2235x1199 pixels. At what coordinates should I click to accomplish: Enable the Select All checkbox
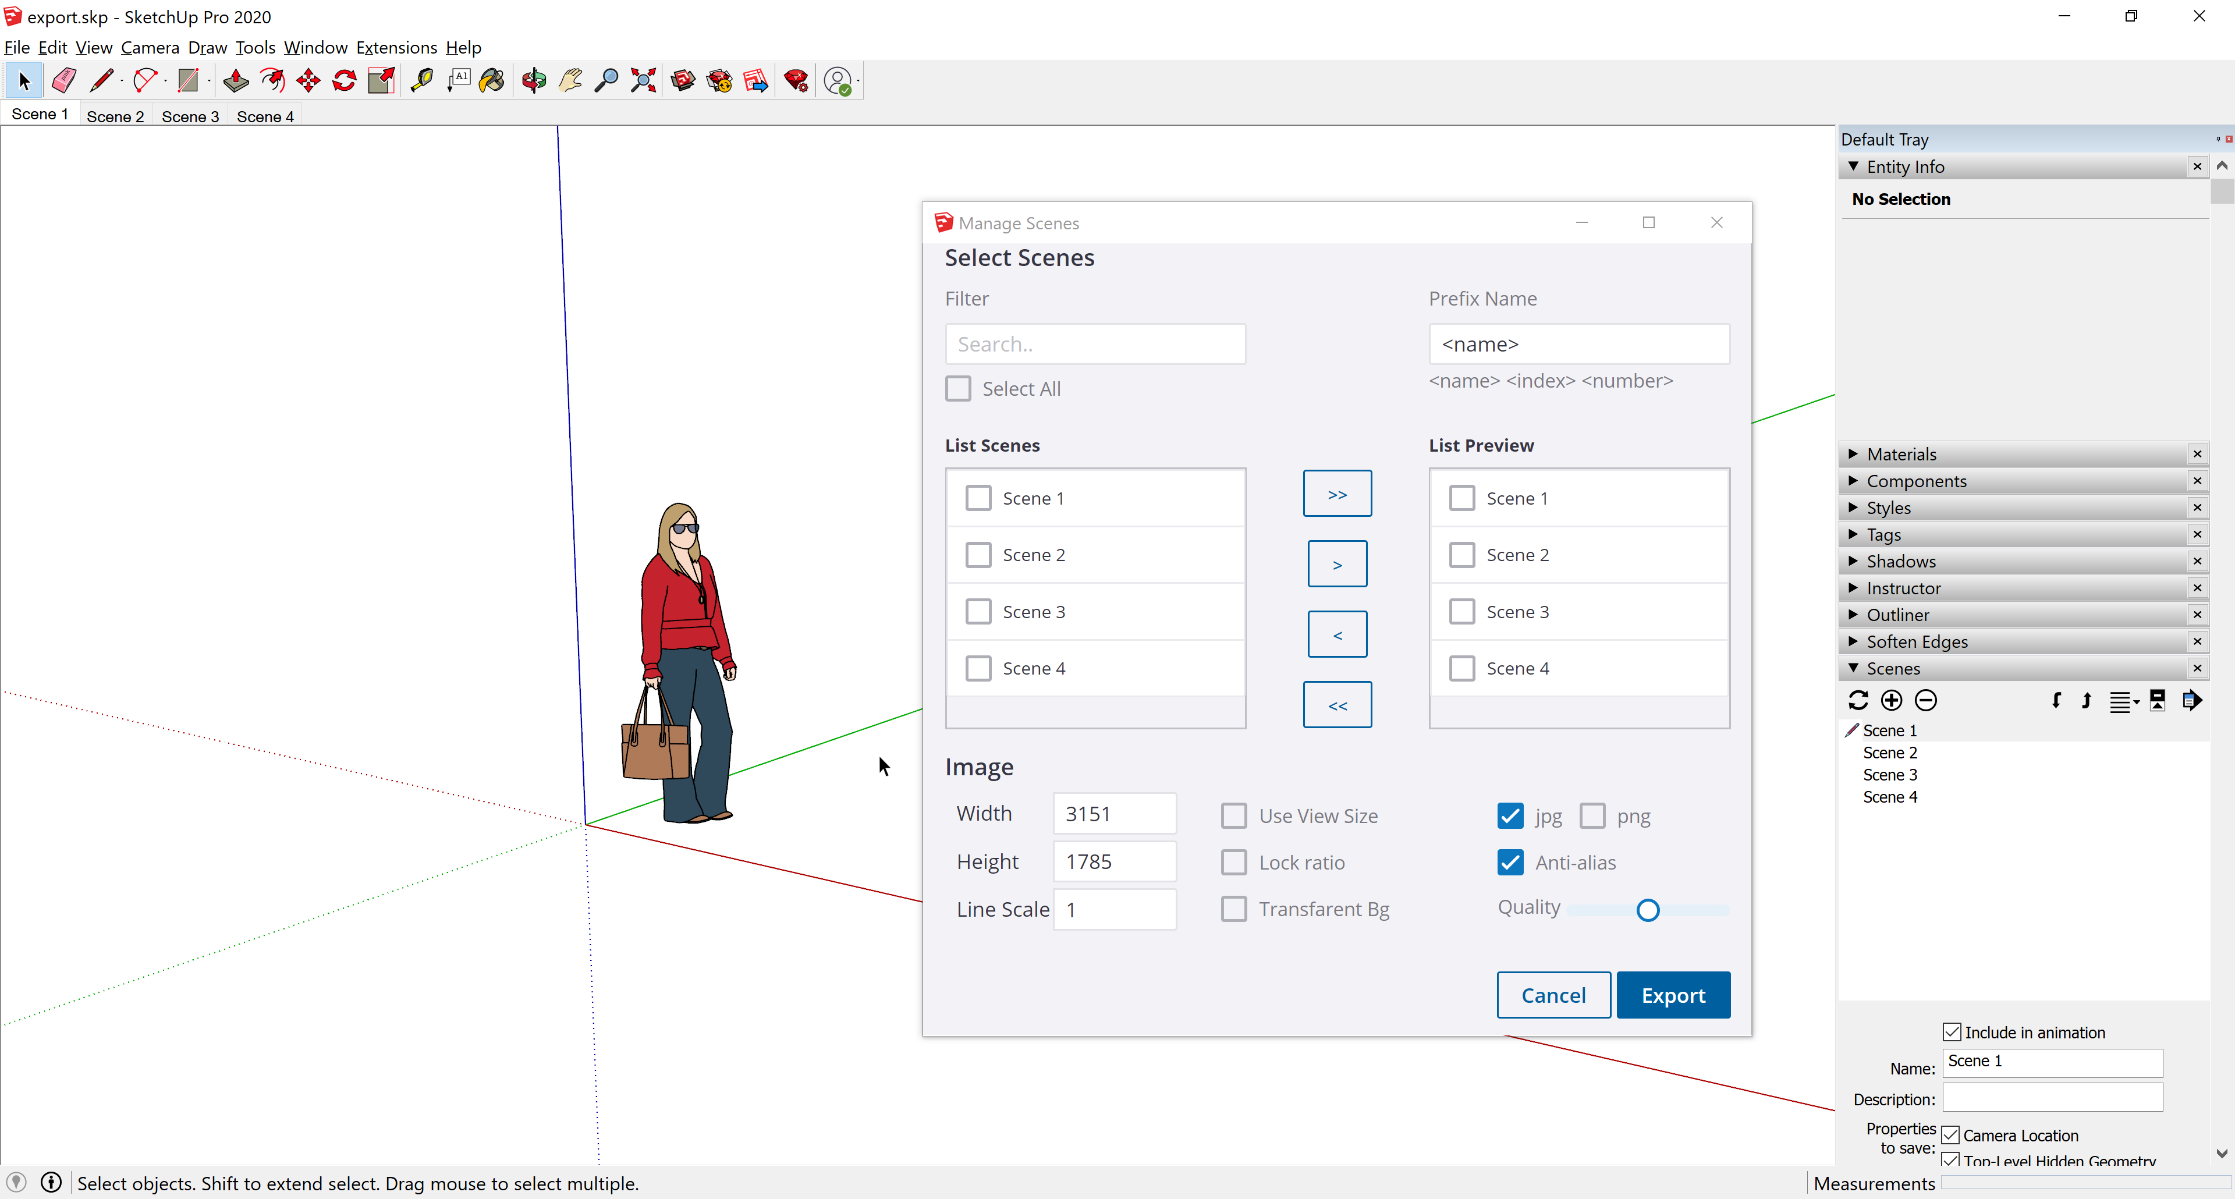click(958, 389)
